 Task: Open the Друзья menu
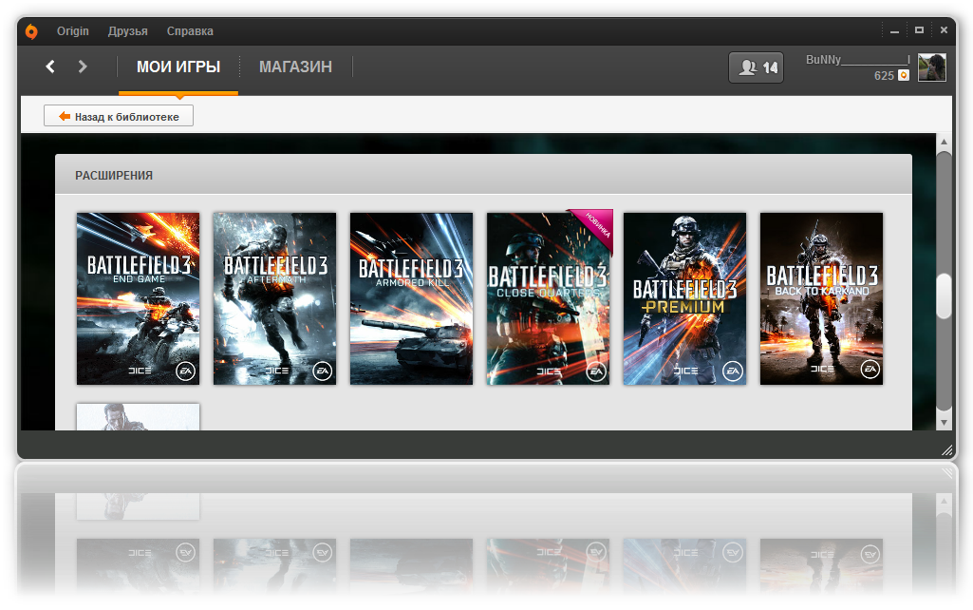pyautogui.click(x=128, y=31)
